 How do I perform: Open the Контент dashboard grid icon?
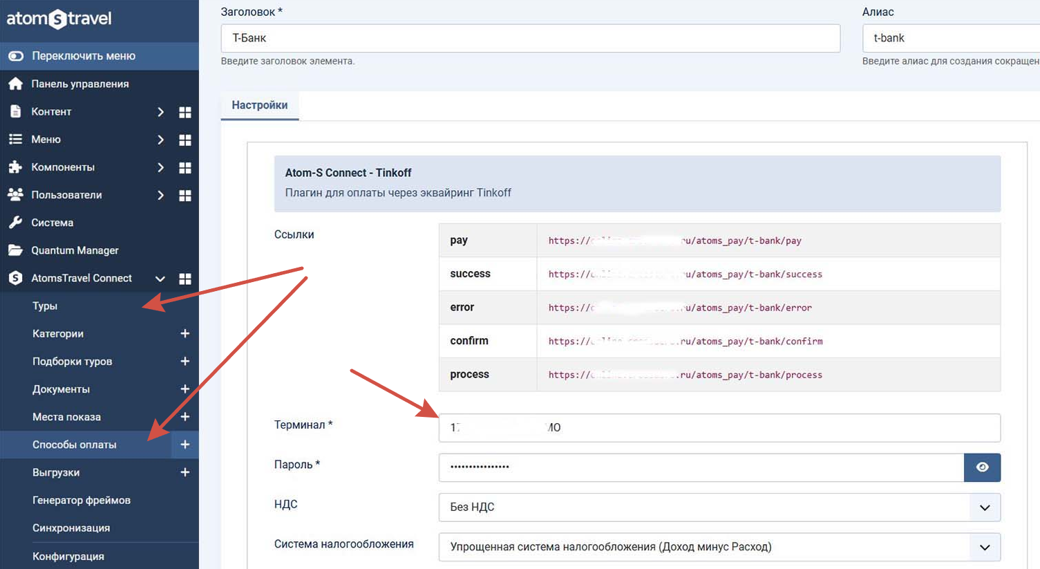pyautogui.click(x=185, y=112)
